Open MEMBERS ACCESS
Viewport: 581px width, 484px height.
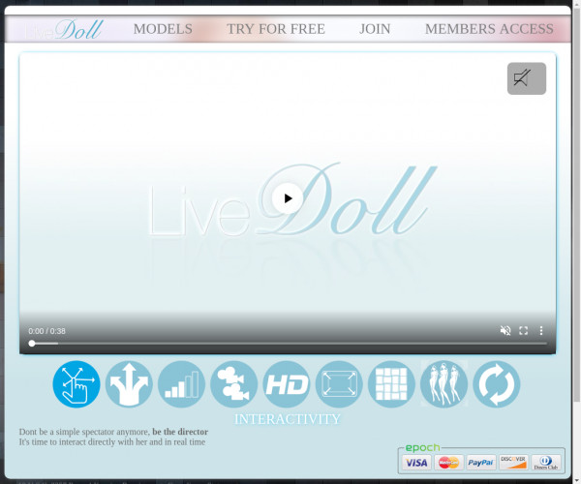pyautogui.click(x=489, y=29)
